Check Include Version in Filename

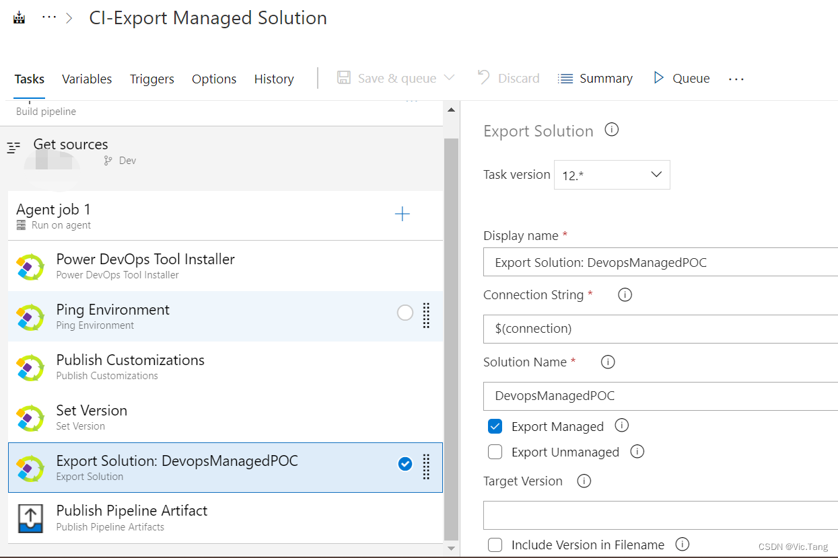coord(495,545)
